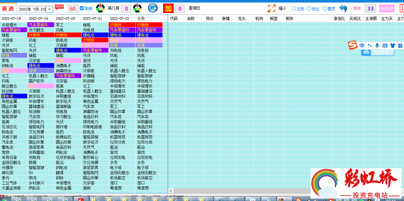
Task: Click the 0 value box right of 加
Action: point(180,9)
